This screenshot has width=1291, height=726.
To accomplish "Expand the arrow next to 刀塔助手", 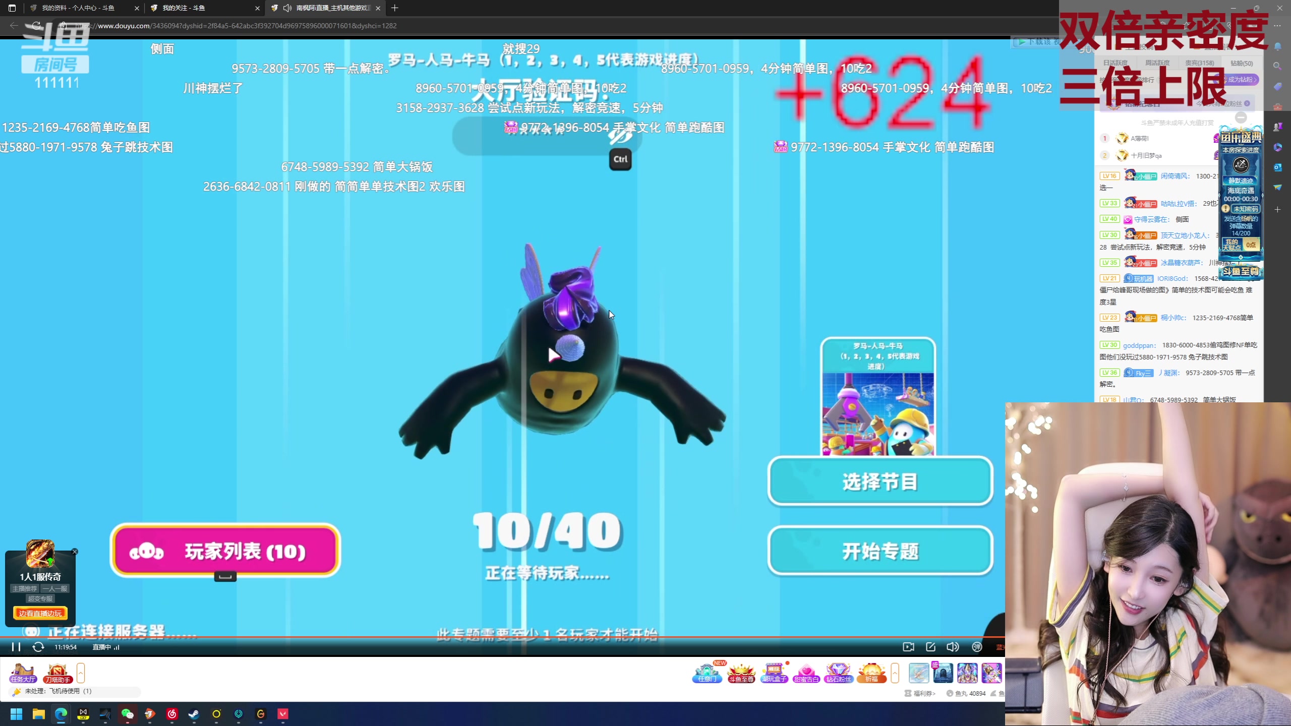I will coord(81,673).
